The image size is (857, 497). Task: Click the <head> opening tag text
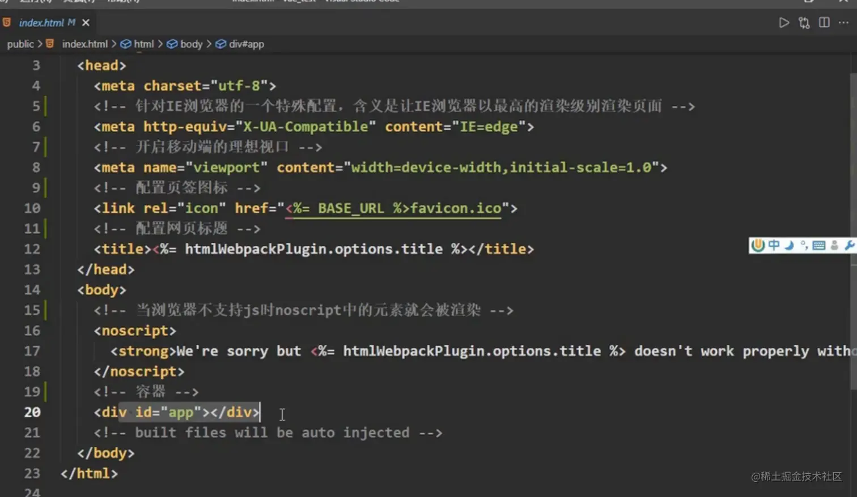click(102, 66)
